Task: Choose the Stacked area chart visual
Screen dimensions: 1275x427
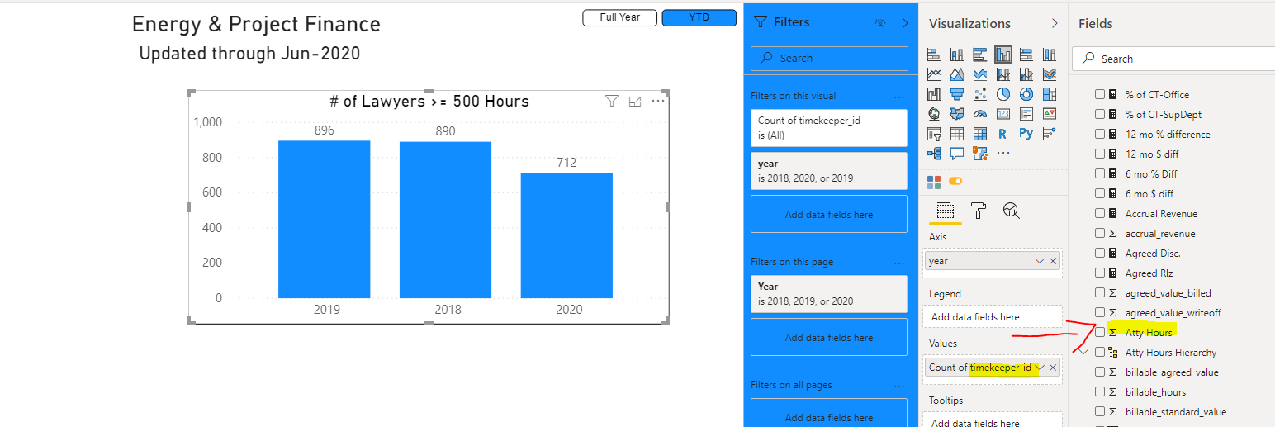Action: [x=980, y=74]
